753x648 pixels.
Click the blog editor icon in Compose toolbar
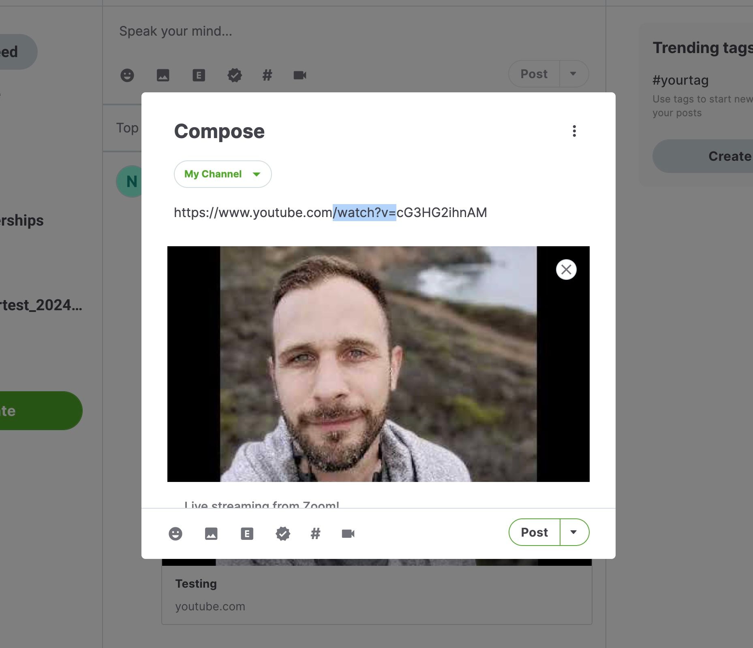pyautogui.click(x=247, y=533)
